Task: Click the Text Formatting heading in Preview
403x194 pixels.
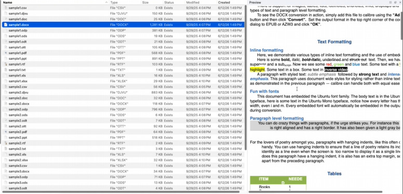Action: [x=334, y=42]
